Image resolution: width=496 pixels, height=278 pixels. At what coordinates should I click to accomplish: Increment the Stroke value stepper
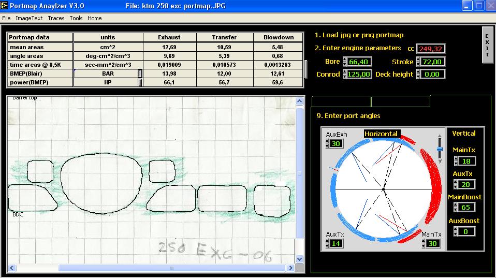[418, 60]
